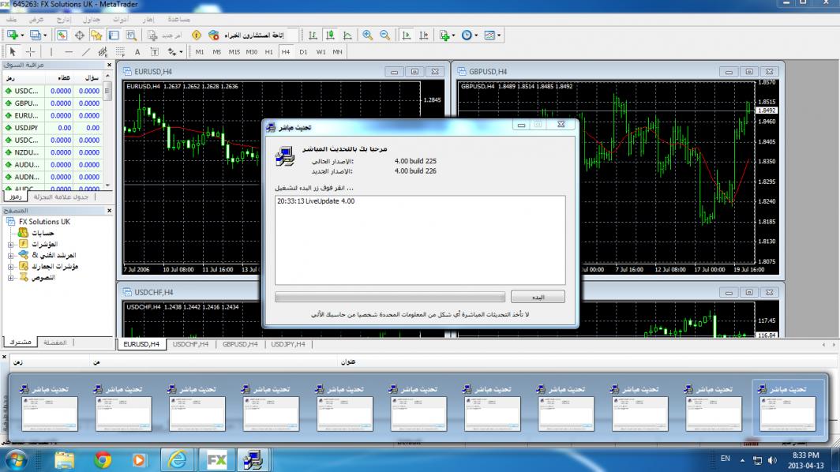Select the Text label tool
Viewport: 840px width, 472px height.
[x=137, y=52]
